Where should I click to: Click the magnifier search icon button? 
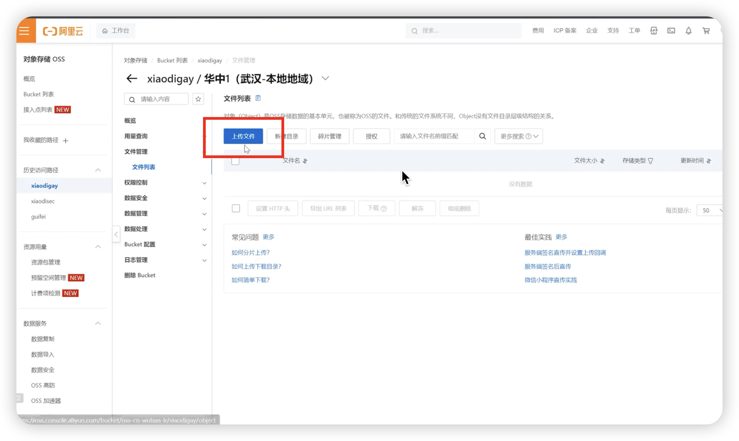[482, 136]
